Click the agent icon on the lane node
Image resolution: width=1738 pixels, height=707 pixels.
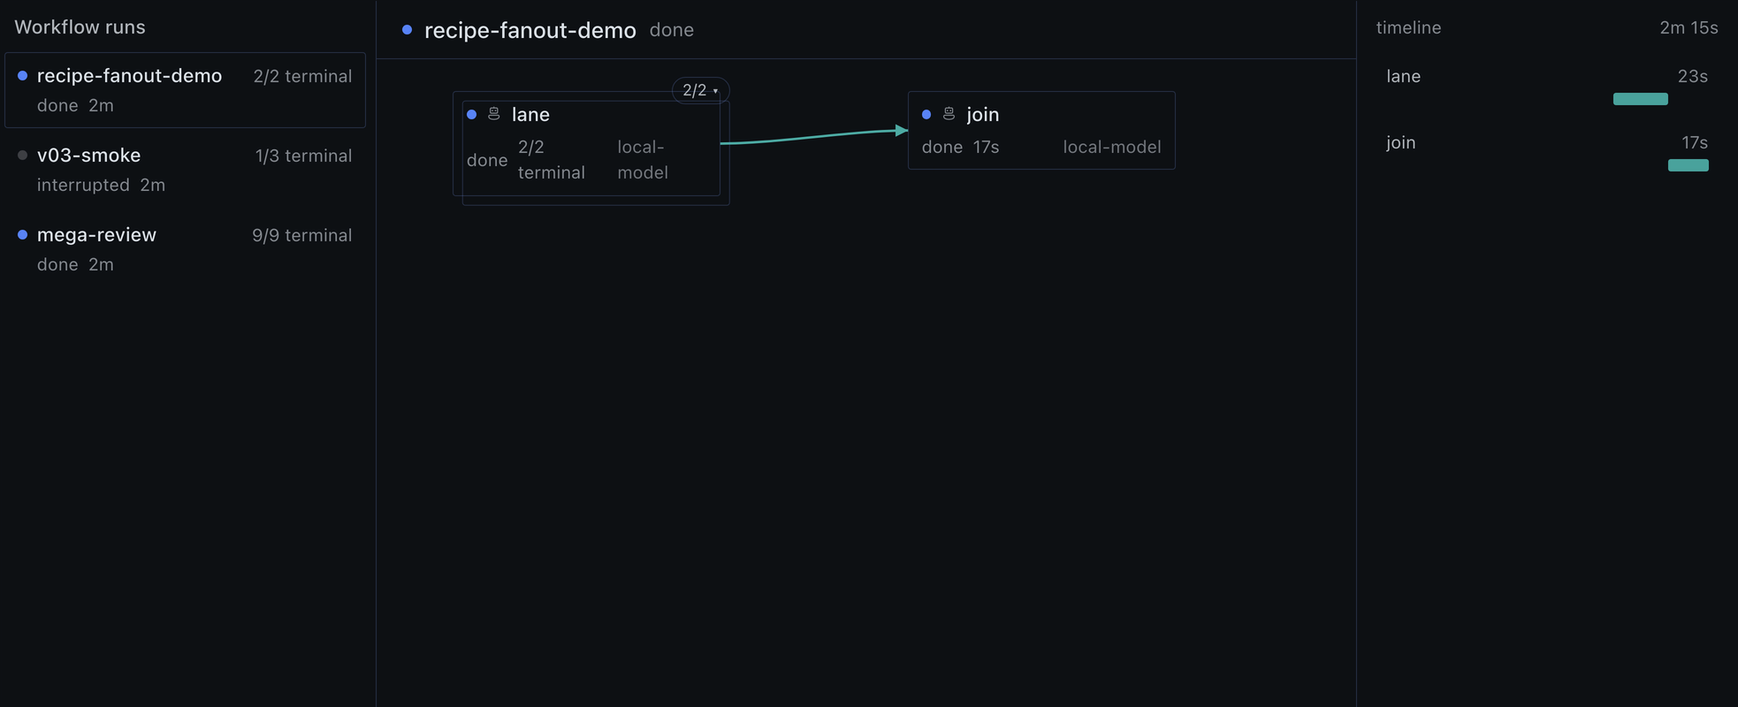point(494,114)
